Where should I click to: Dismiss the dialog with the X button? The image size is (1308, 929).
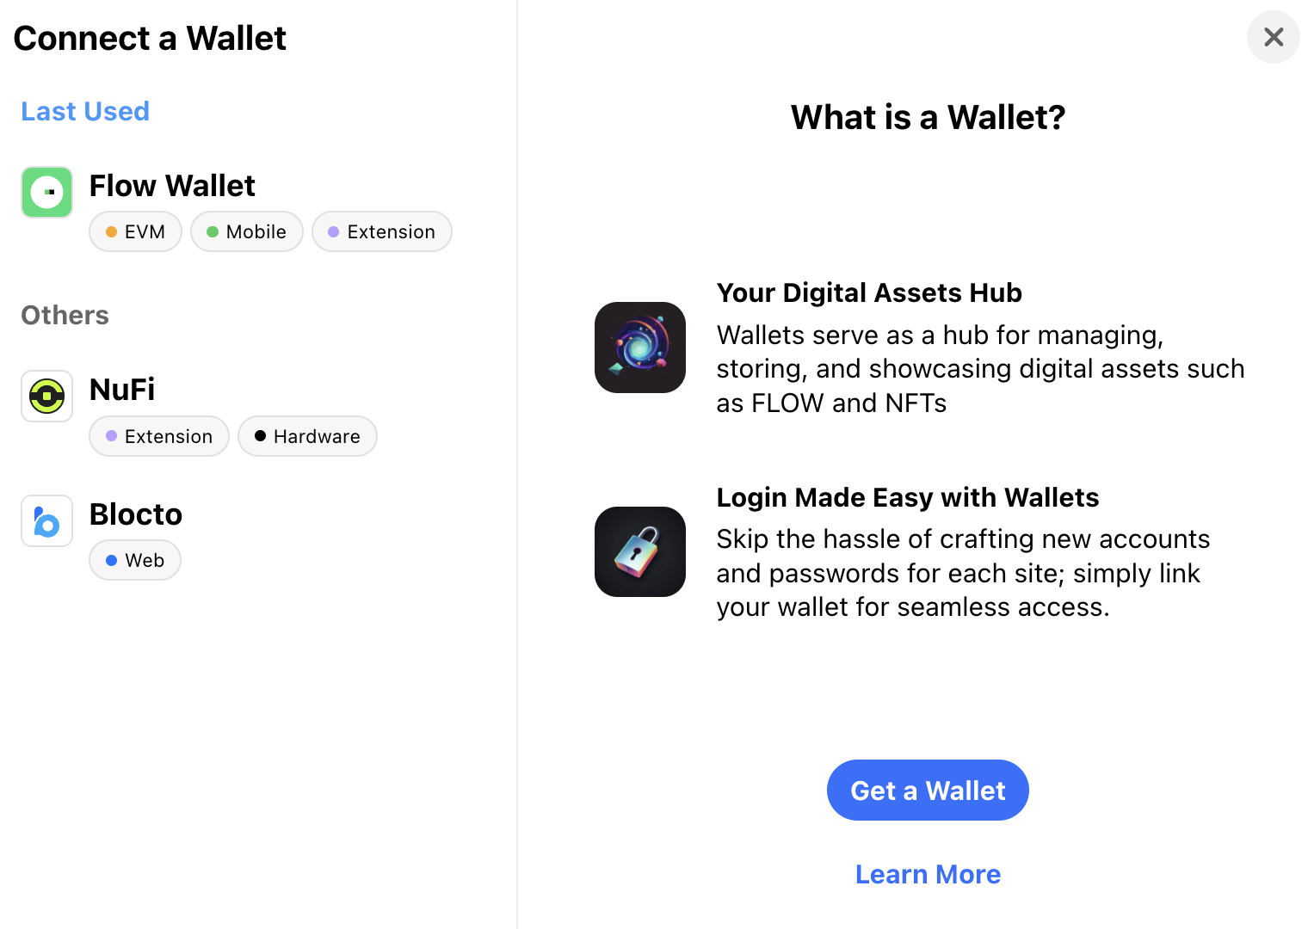[1273, 37]
